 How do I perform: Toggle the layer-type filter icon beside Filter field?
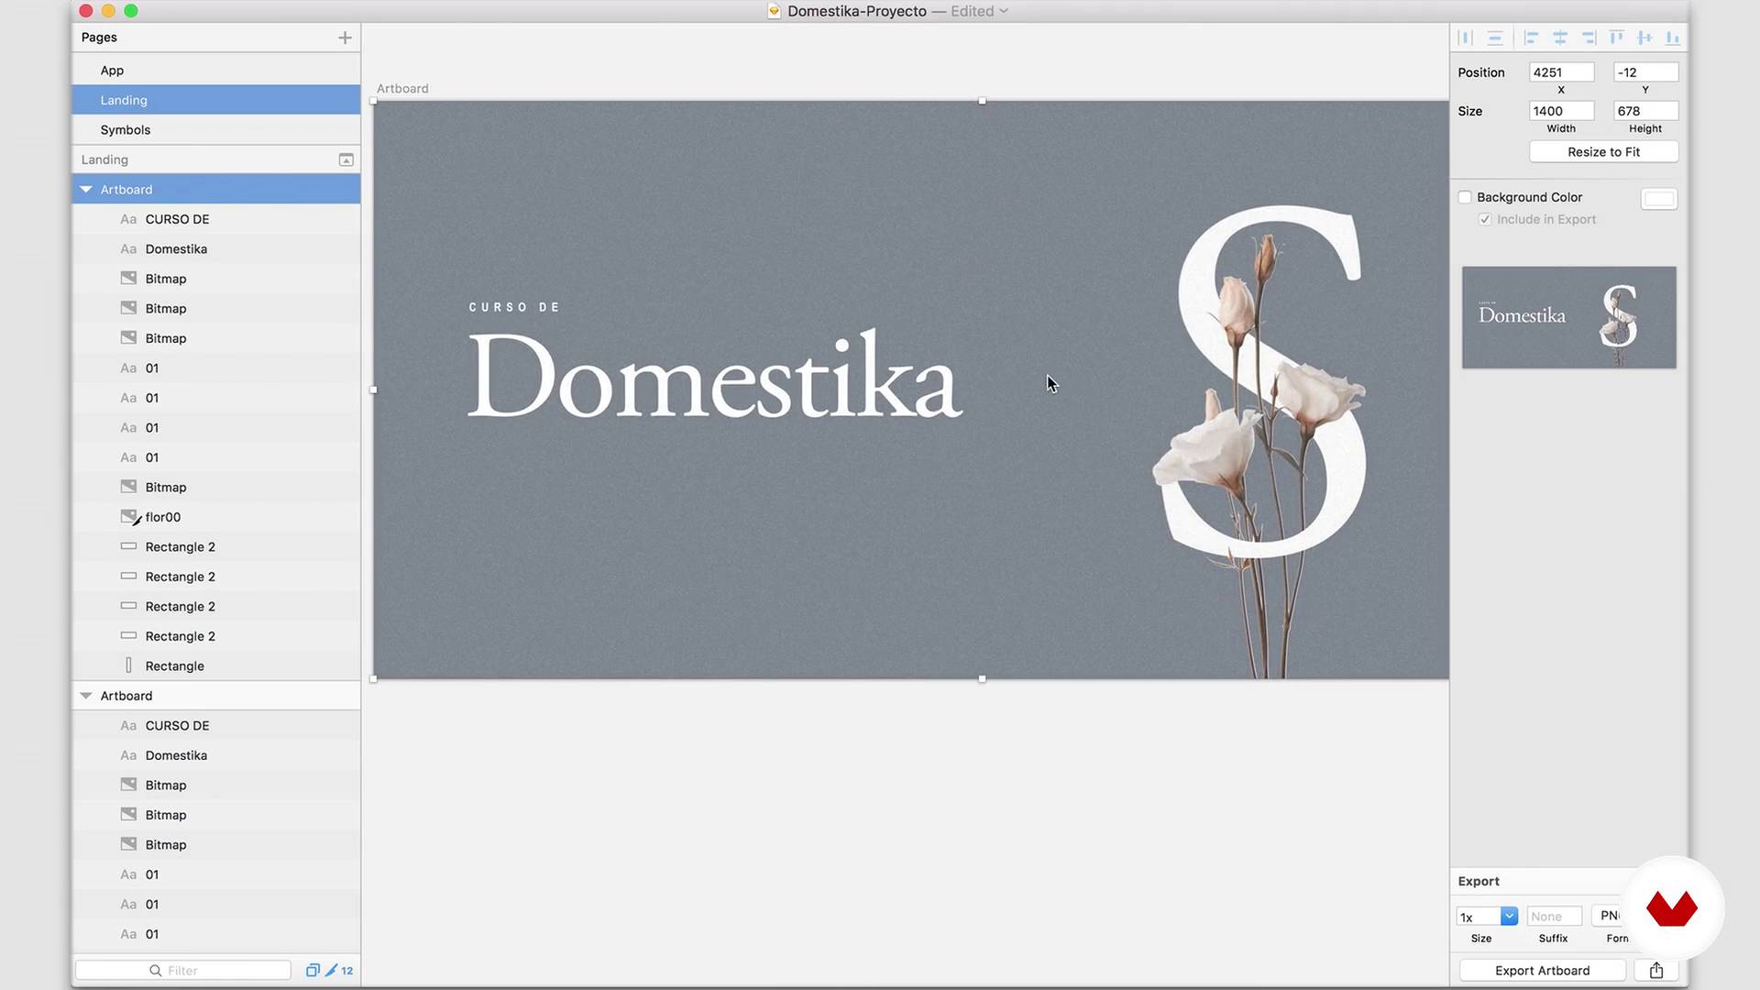(x=313, y=970)
